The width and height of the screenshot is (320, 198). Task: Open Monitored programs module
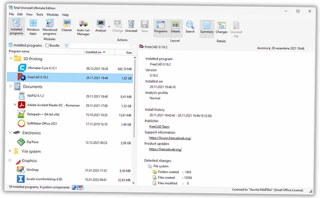point(50,27)
